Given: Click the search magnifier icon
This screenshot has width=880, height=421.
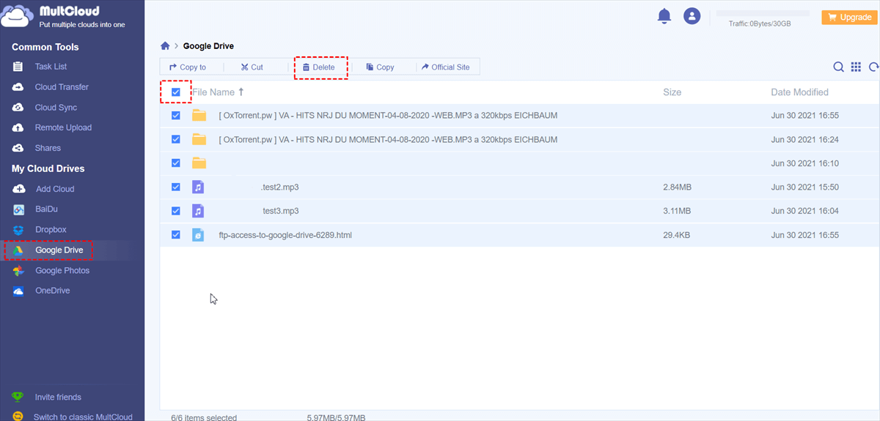Looking at the screenshot, I should pyautogui.click(x=839, y=67).
